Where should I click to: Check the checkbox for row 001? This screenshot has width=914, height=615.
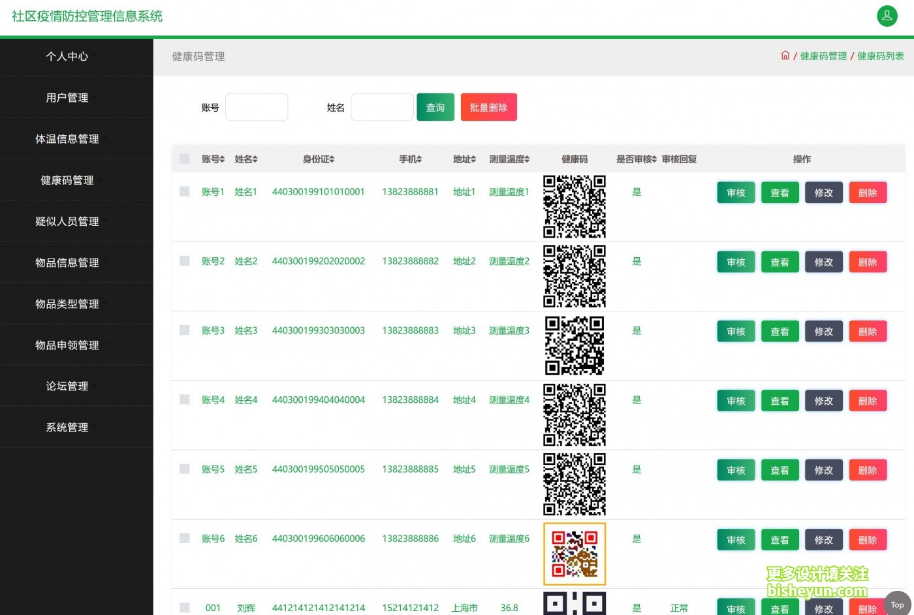[185, 608]
